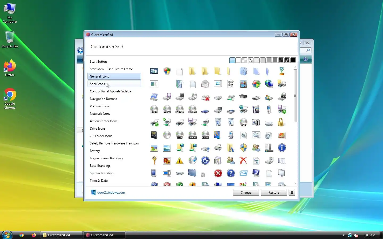The height and width of the screenshot is (239, 383).
Task: Click the icon list vertical scrollbar thumb
Action: click(x=295, y=96)
